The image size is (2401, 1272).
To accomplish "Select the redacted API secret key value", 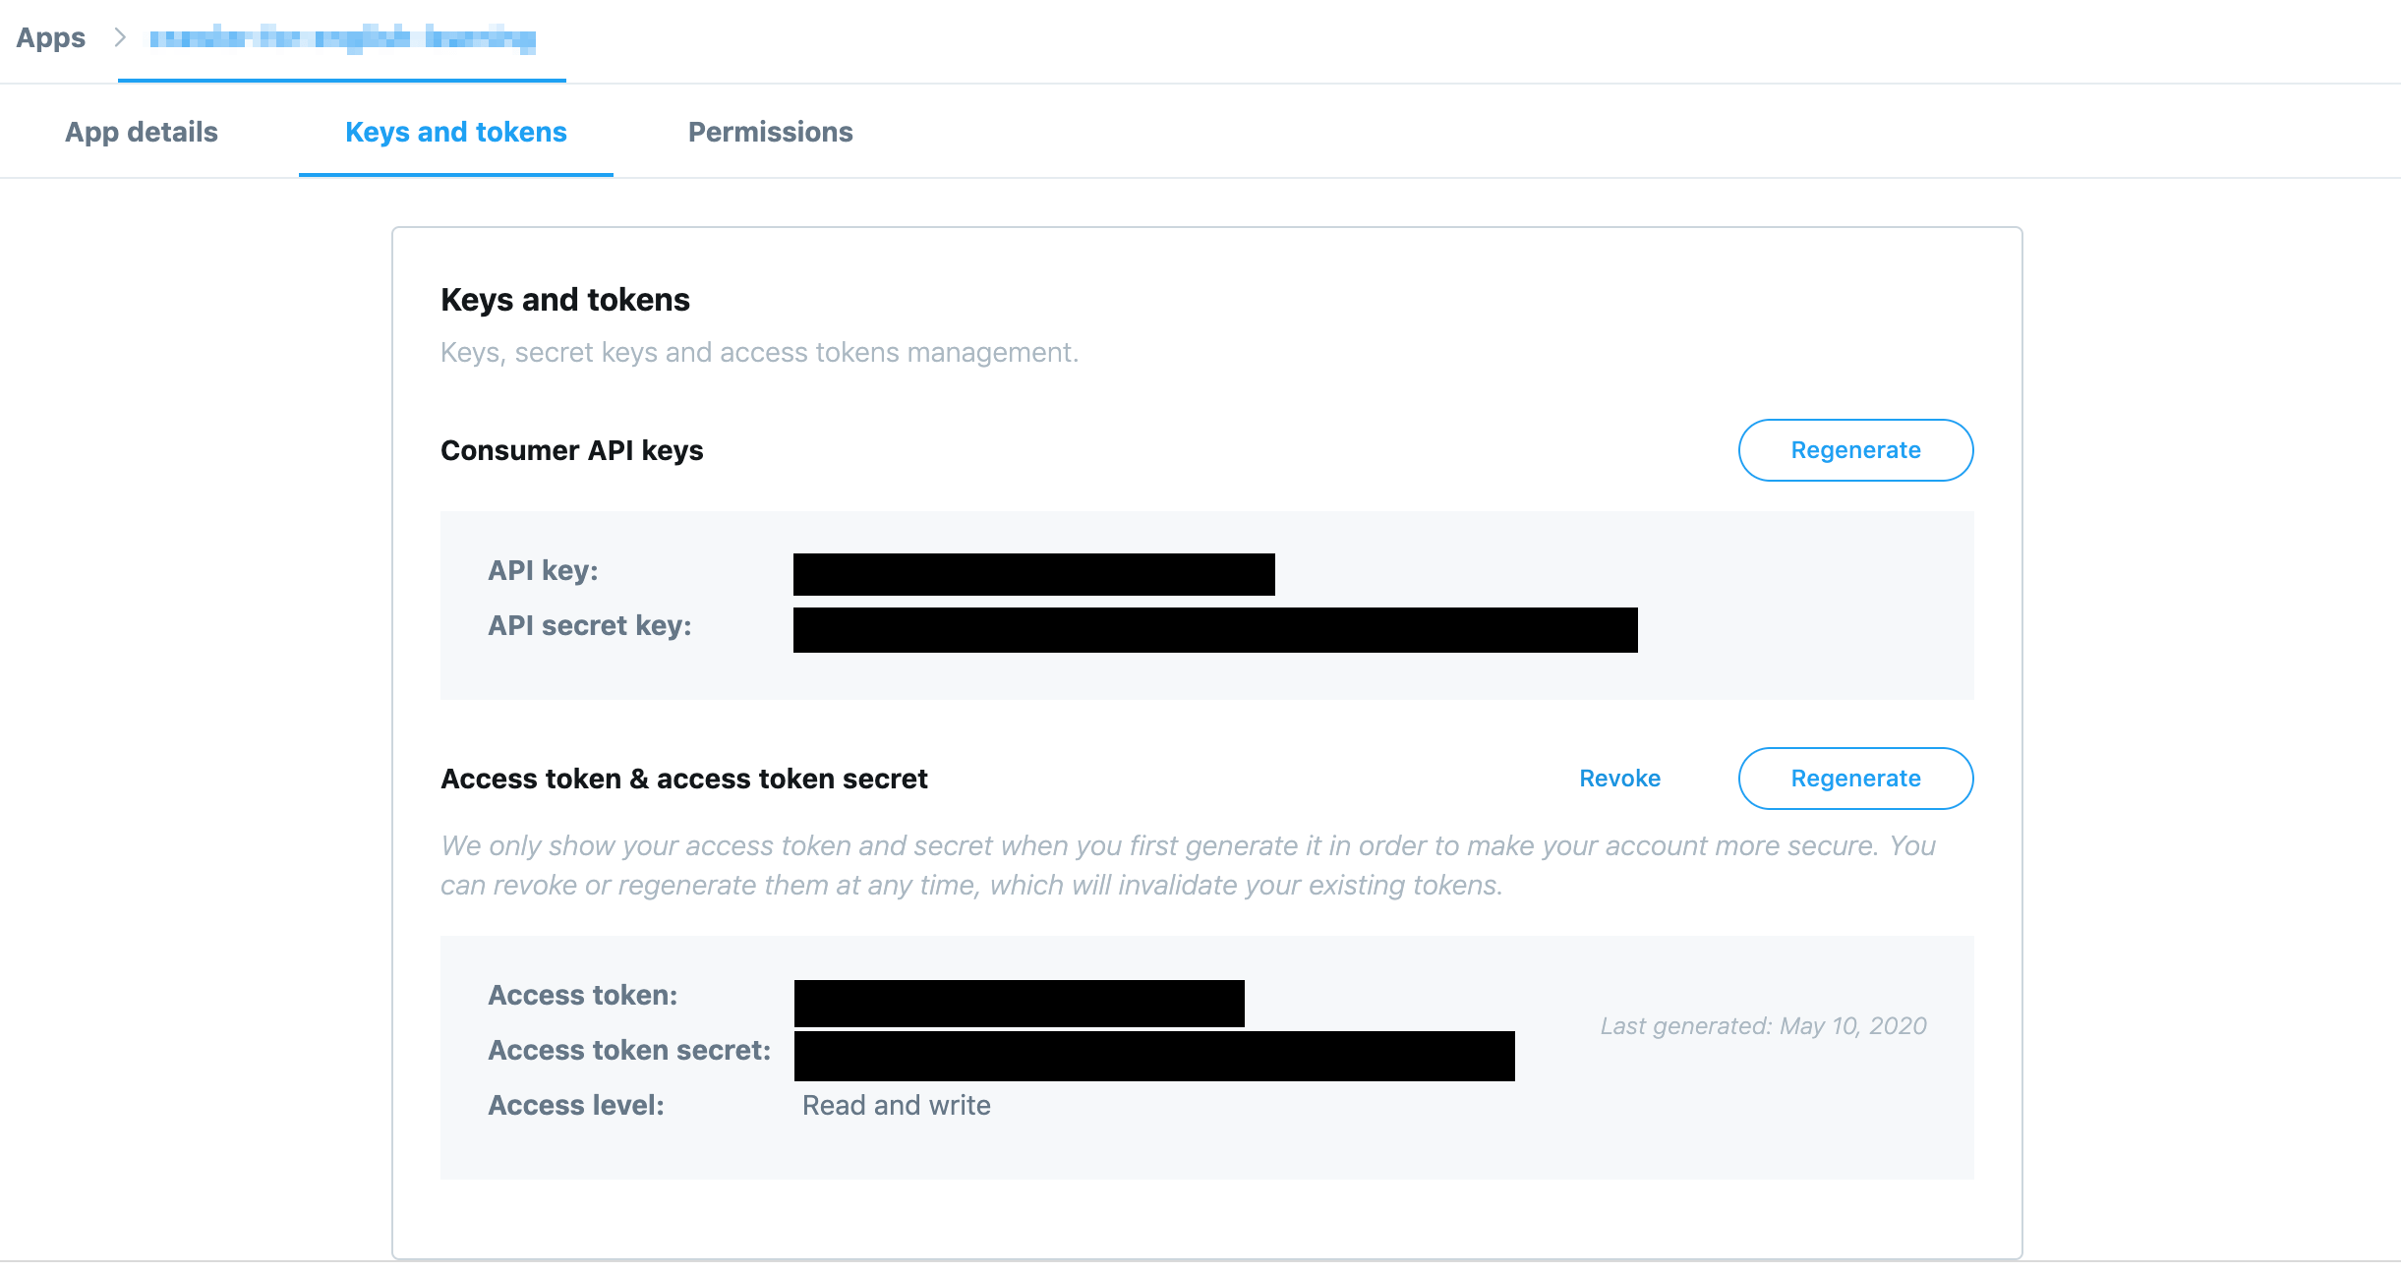I will coord(1214,629).
